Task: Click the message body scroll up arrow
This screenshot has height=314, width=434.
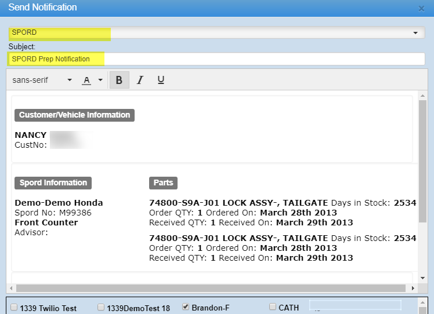Action: [x=422, y=96]
